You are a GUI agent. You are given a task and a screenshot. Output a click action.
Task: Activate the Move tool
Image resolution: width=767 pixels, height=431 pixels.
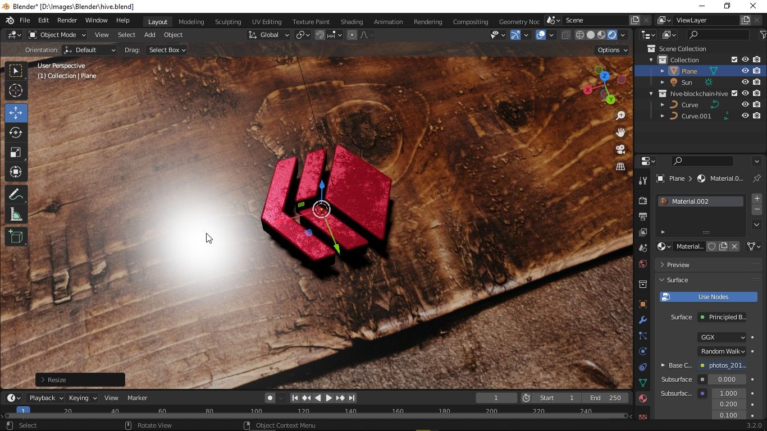click(16, 113)
